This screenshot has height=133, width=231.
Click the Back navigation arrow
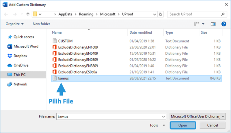[6, 14]
